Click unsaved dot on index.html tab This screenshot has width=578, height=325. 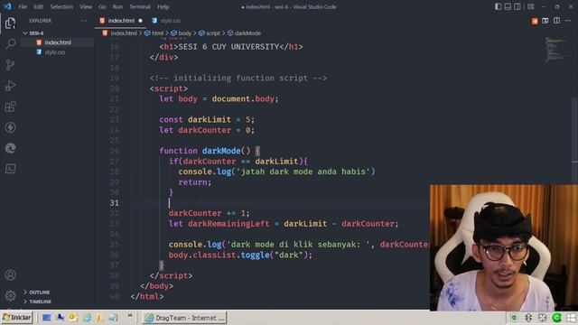141,21
